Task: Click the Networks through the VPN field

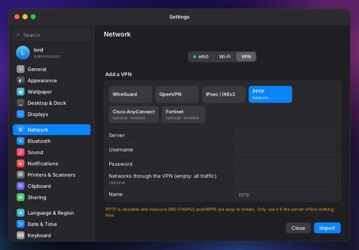Action: tap(285, 179)
